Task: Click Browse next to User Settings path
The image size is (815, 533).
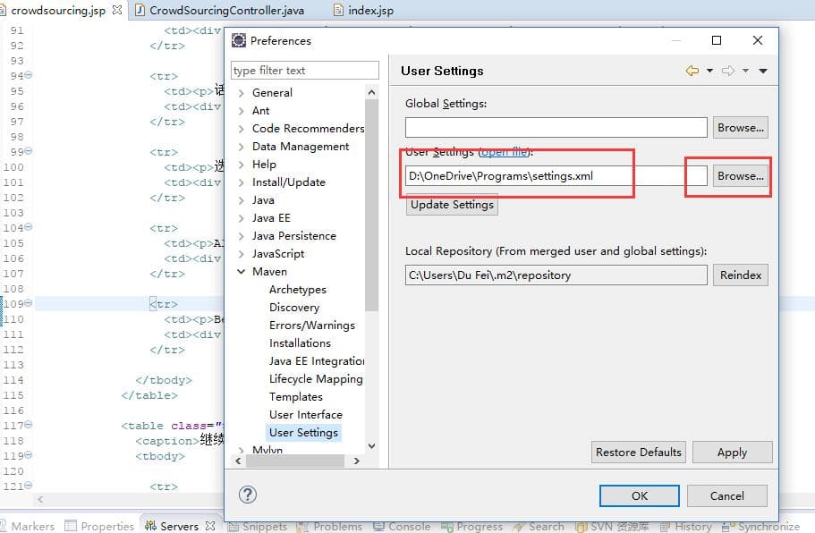Action: coord(741,176)
